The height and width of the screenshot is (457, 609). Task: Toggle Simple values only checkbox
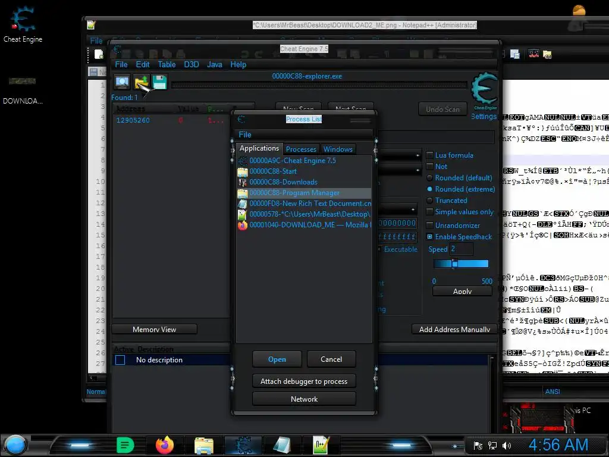[x=429, y=212]
